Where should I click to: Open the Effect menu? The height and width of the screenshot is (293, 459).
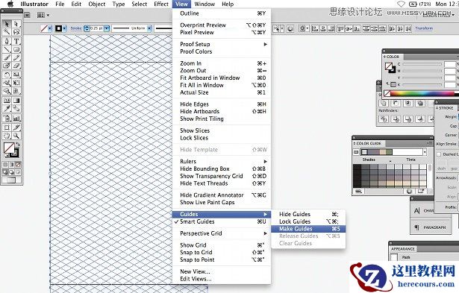[x=161, y=4]
